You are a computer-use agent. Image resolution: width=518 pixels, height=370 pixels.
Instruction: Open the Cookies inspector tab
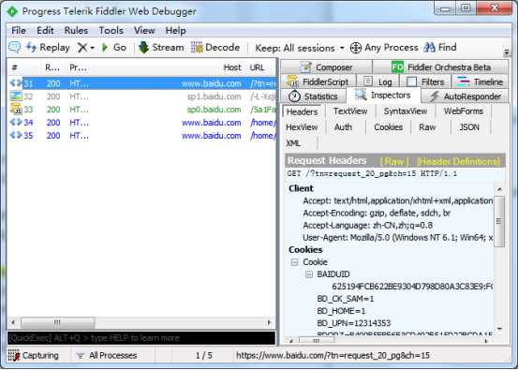click(x=388, y=127)
